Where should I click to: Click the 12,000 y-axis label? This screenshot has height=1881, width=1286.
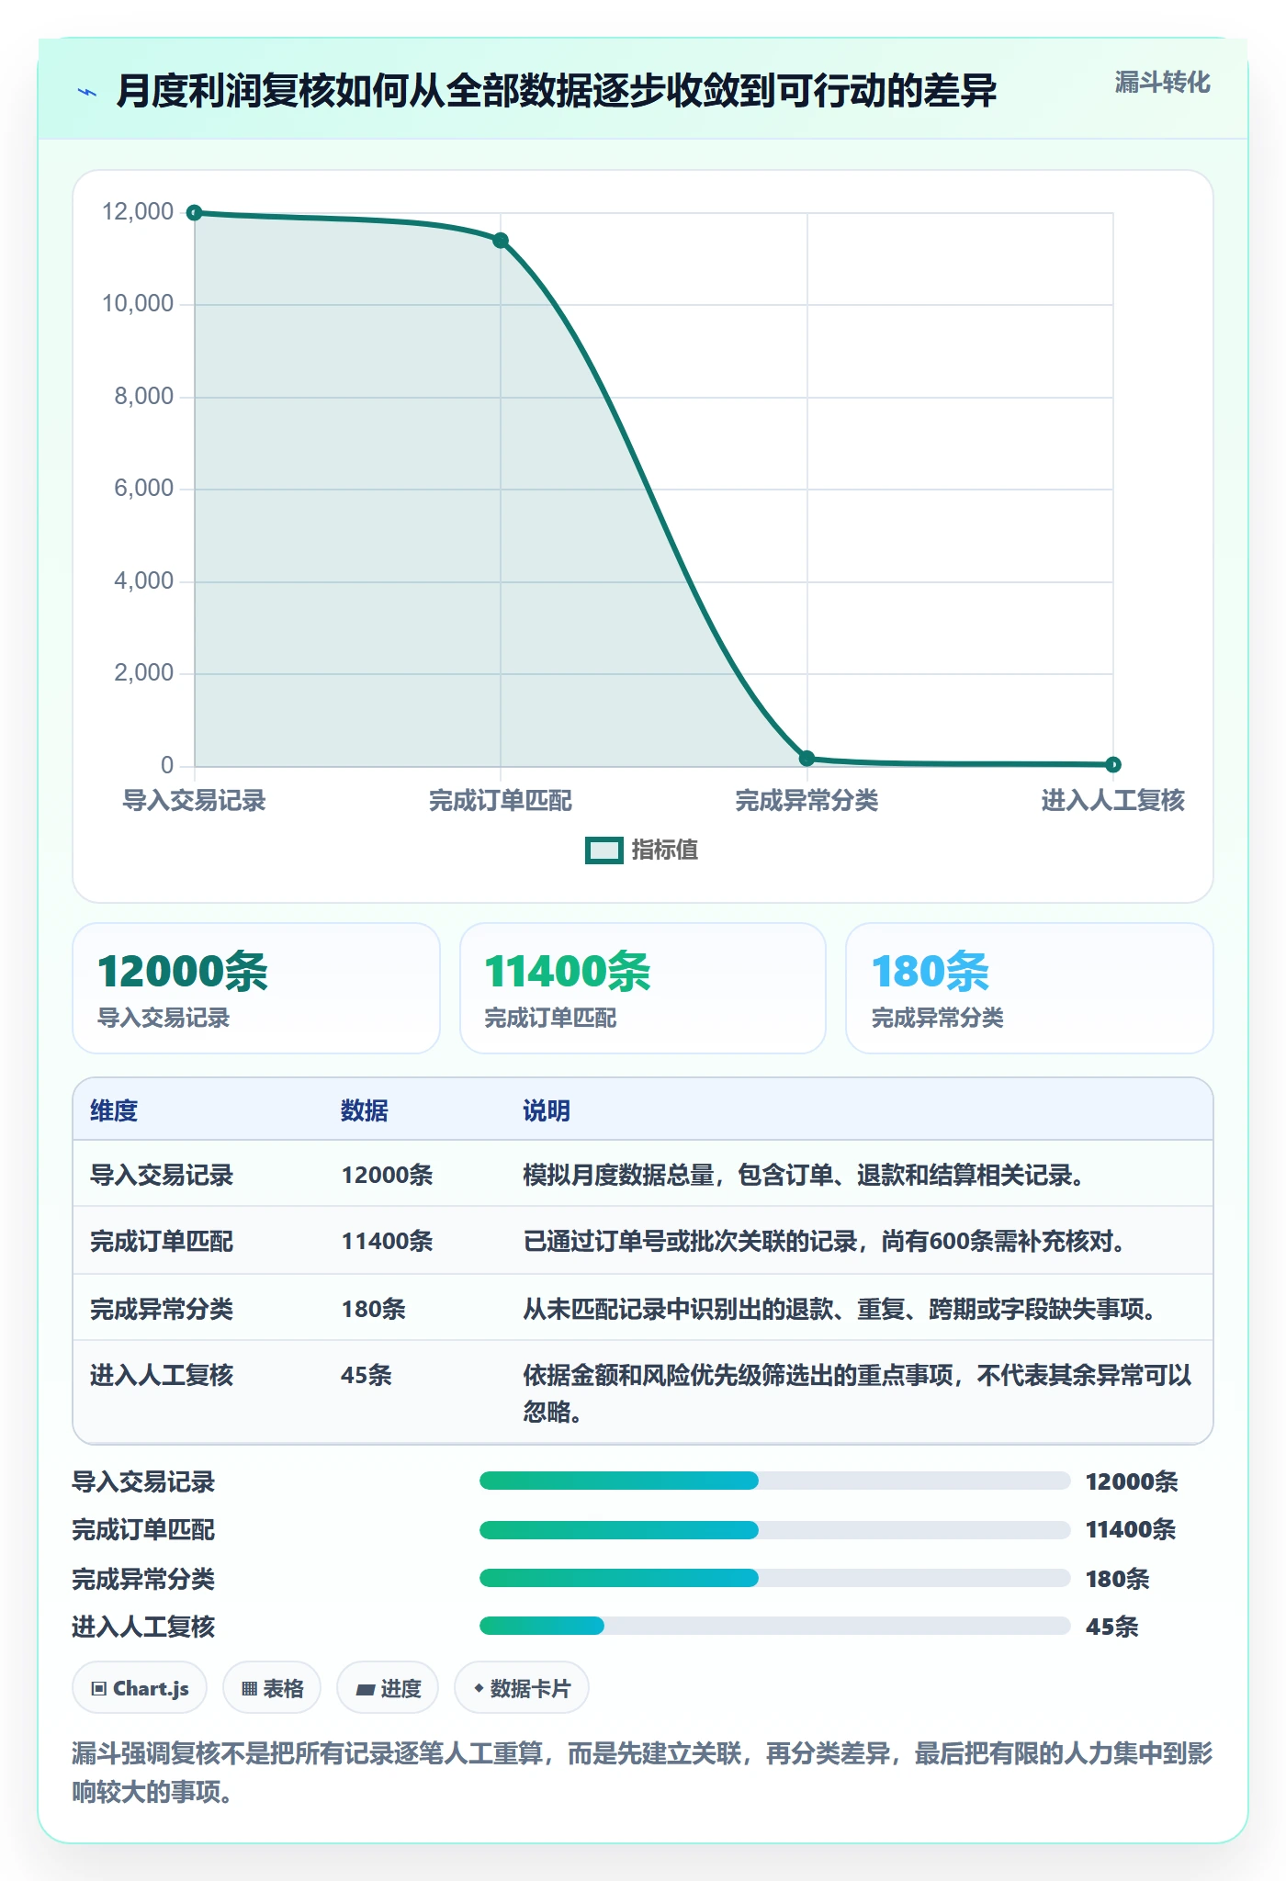[x=138, y=212]
